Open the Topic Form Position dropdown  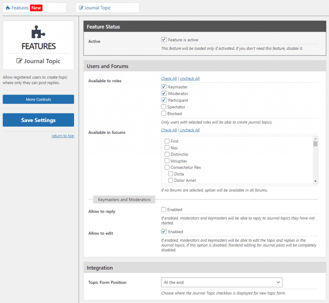[x=222, y=282]
